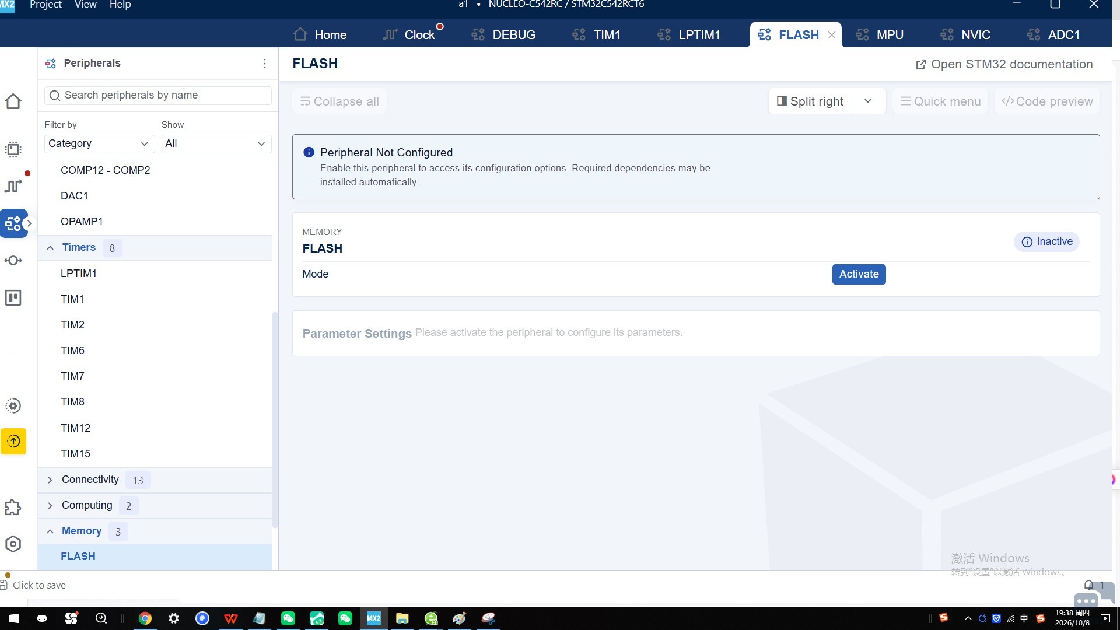Open Chrome from the taskbar
The height and width of the screenshot is (630, 1120).
tap(145, 618)
